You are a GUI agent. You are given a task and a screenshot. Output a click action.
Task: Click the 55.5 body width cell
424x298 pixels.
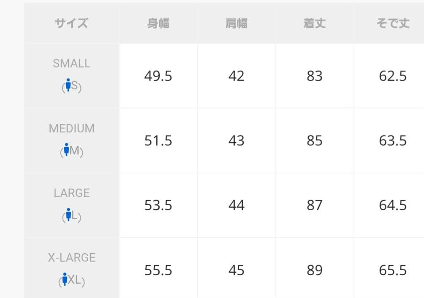coord(158,270)
